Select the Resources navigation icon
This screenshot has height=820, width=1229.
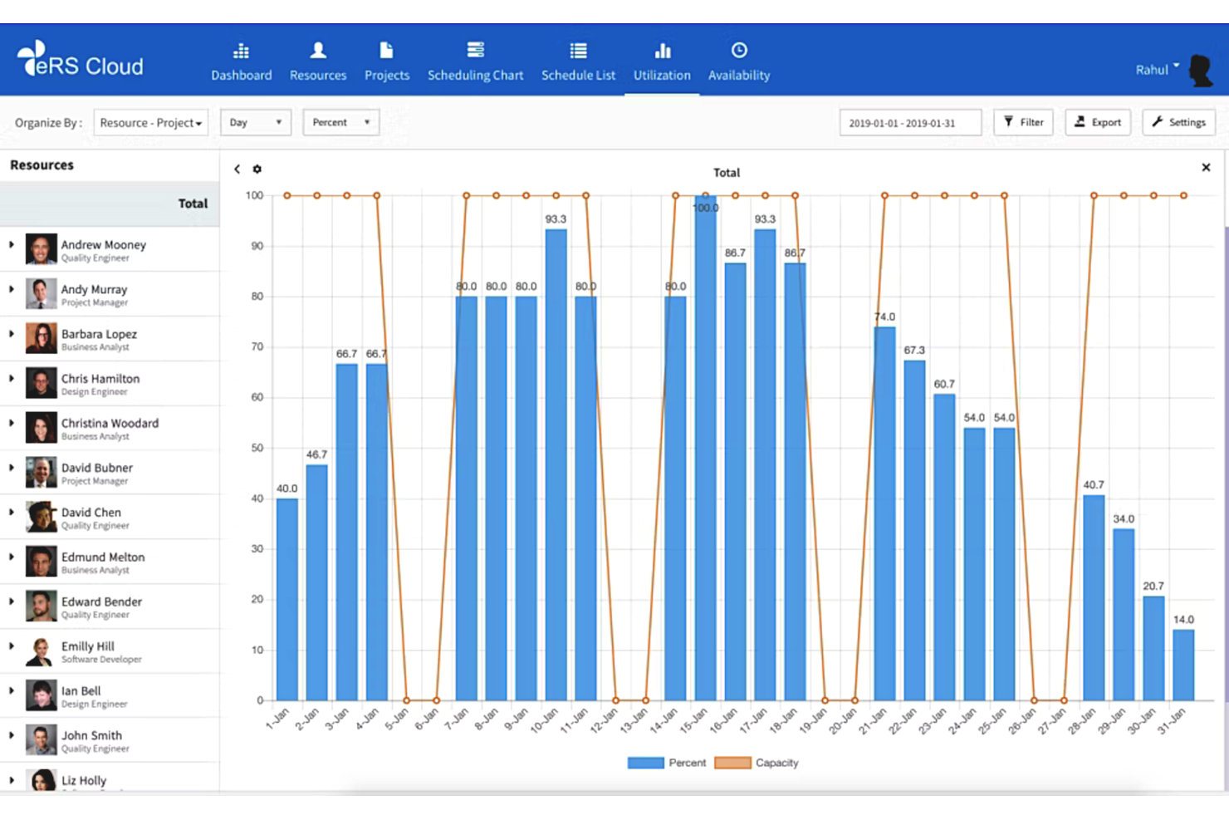pos(318,60)
